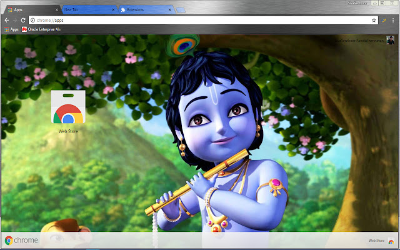Screen dimensions: 400x250
Task: Click the profile avatar photo at top right
Action: pyautogui.click(x=390, y=40)
